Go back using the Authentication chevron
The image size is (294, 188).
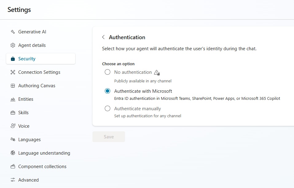(103, 37)
